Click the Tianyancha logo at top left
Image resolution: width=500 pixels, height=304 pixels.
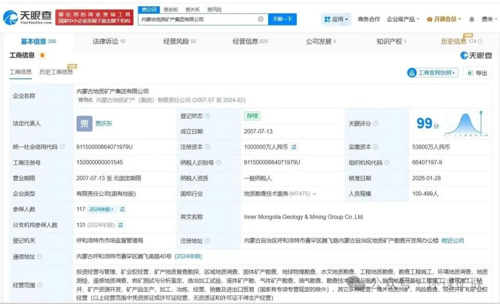click(x=27, y=18)
